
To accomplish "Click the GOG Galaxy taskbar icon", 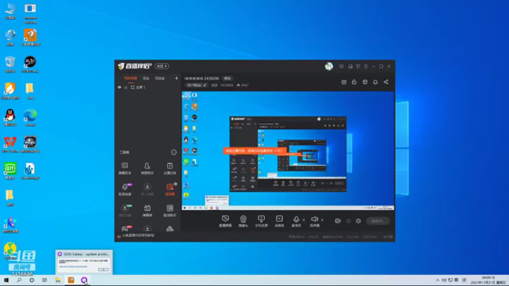I will [84, 280].
